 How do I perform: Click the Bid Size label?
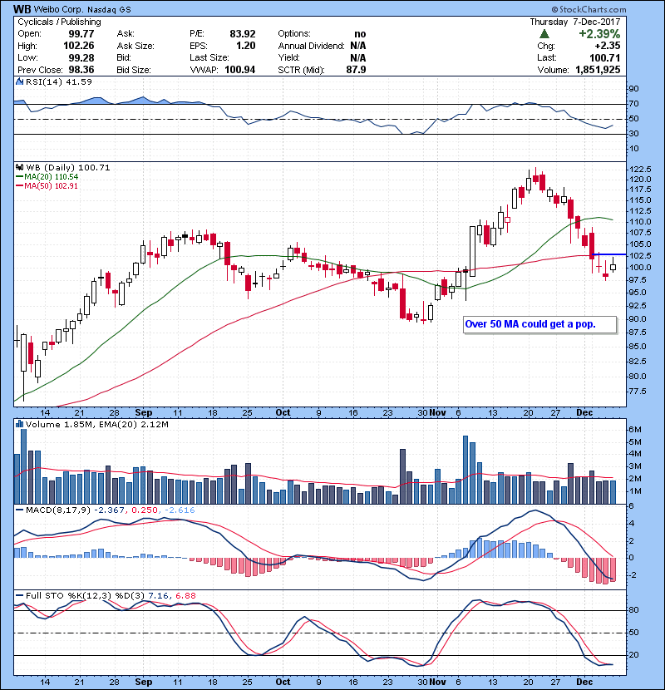tap(134, 70)
